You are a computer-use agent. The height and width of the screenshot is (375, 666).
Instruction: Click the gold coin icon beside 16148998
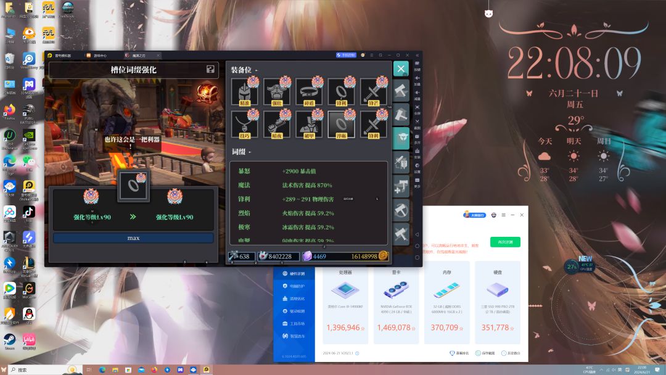point(383,255)
